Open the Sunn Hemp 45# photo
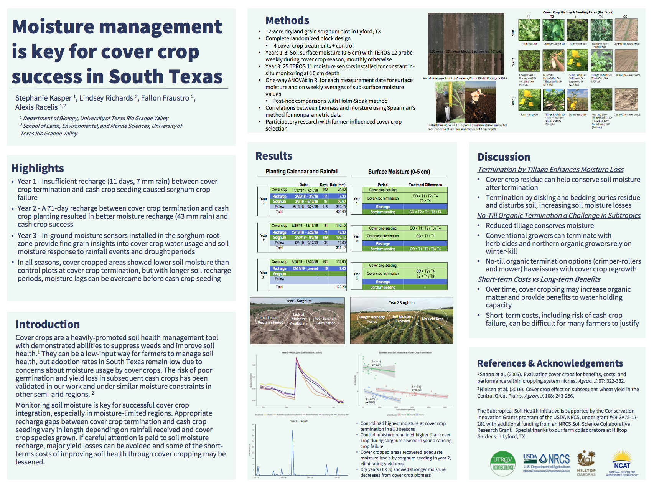Image resolution: width=654 pixels, height=489 pixels. pyautogui.click(x=529, y=100)
